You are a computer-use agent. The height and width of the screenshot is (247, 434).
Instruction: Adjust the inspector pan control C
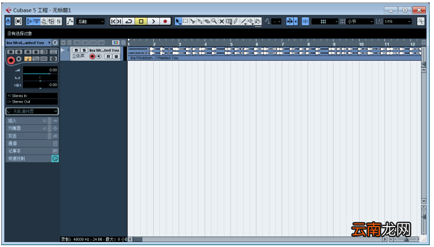40,78
